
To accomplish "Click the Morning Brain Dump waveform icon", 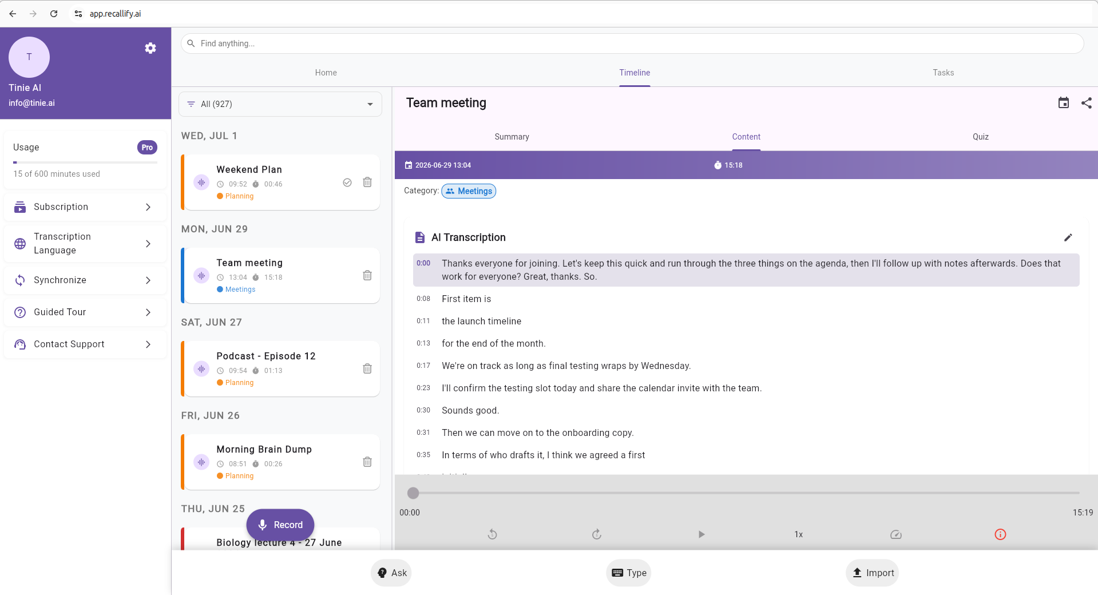I will click(201, 462).
